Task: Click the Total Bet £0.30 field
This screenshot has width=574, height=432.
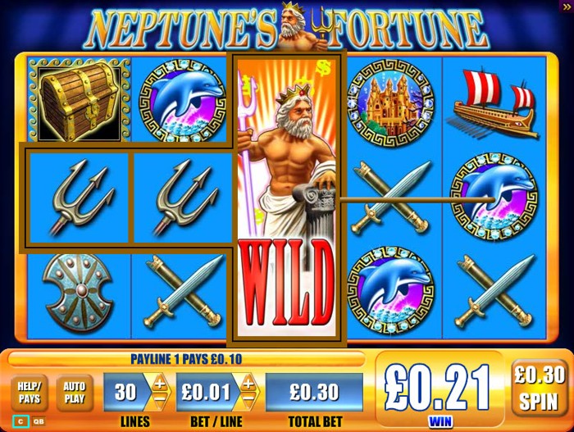Action: pyautogui.click(x=314, y=392)
